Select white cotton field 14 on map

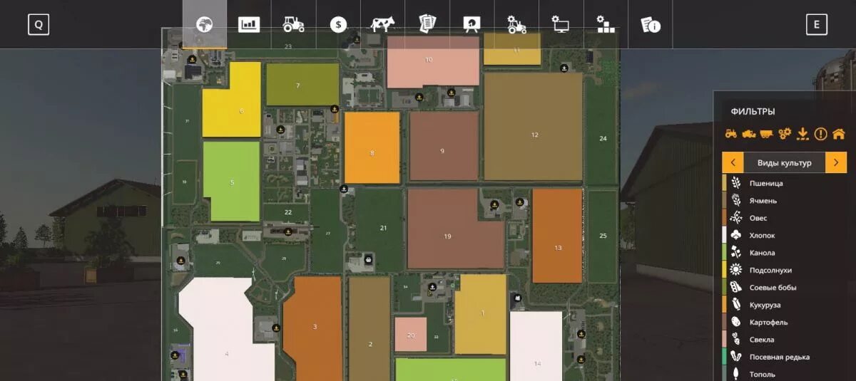[x=536, y=346]
